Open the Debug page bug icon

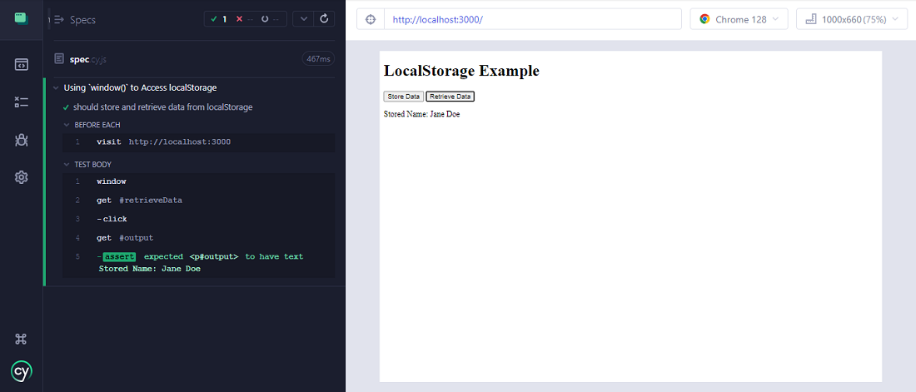click(x=22, y=140)
